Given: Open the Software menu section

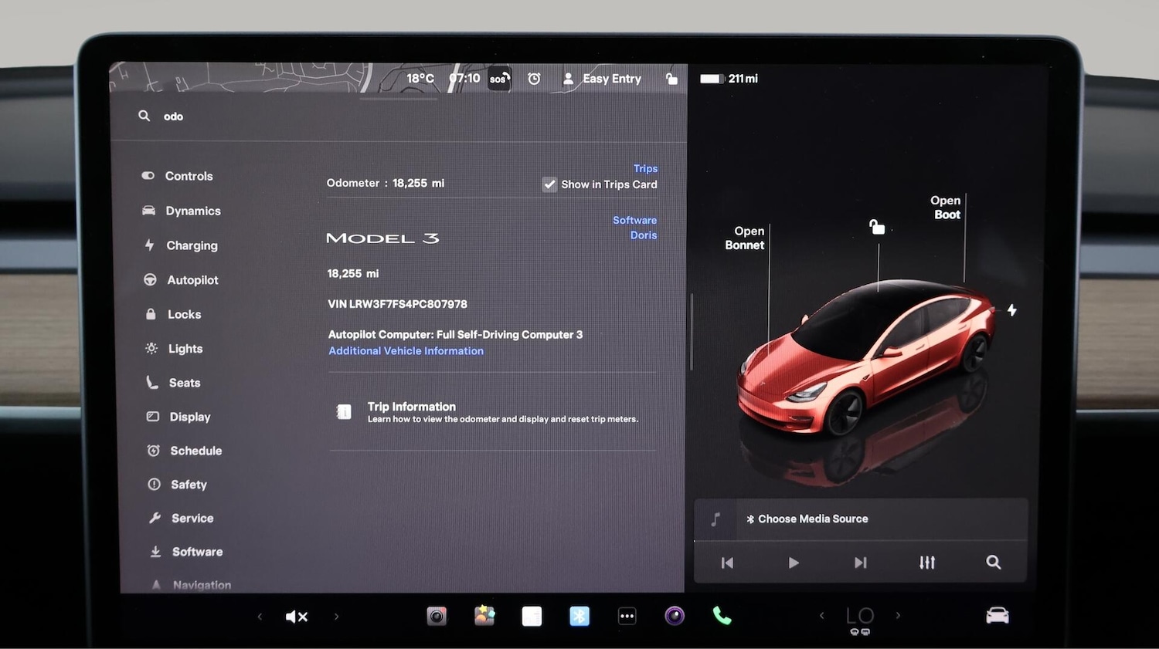Looking at the screenshot, I should (186, 552).
